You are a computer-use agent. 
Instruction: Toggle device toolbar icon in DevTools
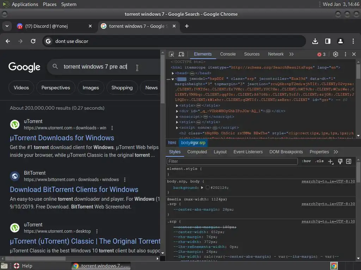(x=182, y=54)
